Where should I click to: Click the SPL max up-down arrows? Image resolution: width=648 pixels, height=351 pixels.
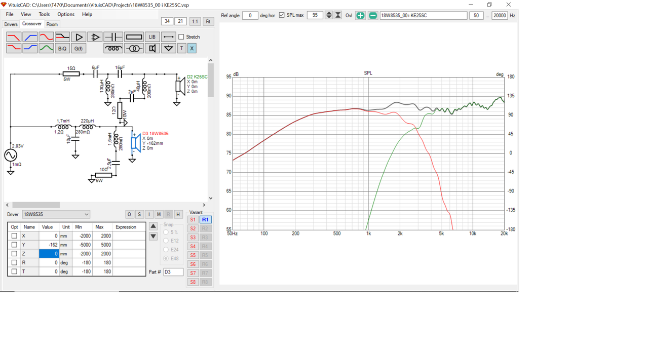pyautogui.click(x=329, y=15)
